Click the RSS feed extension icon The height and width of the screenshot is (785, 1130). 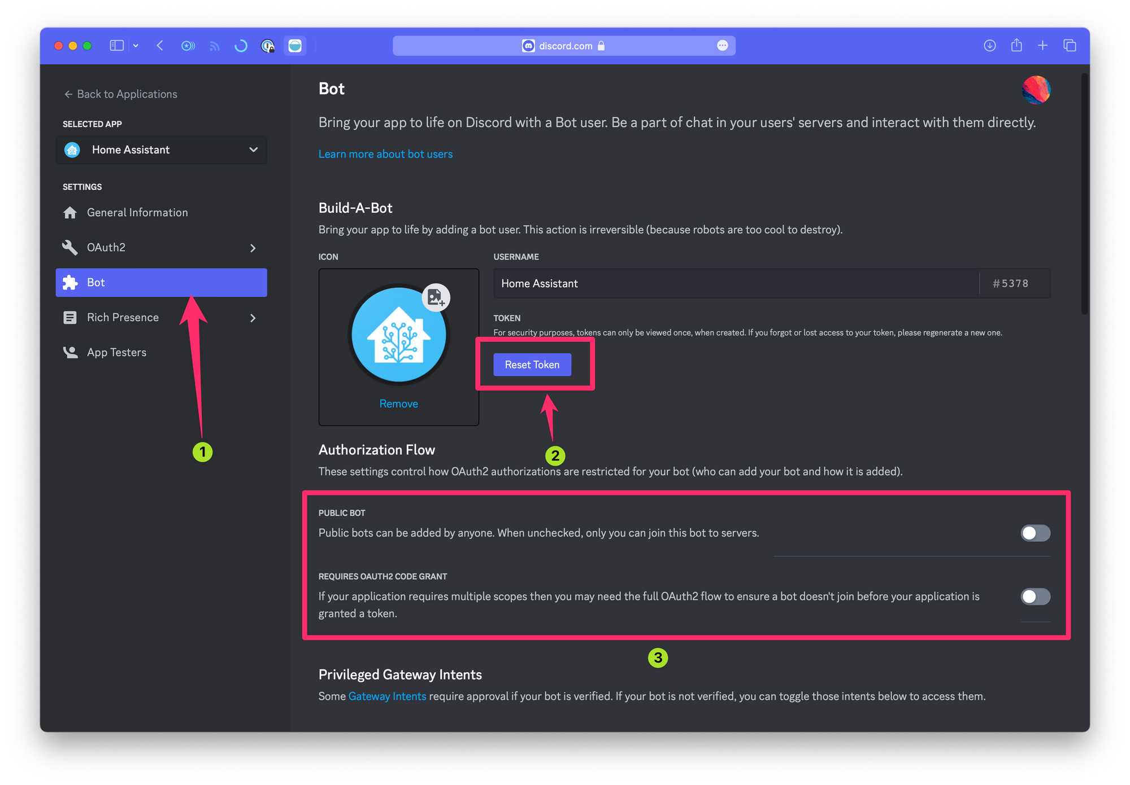(x=214, y=46)
